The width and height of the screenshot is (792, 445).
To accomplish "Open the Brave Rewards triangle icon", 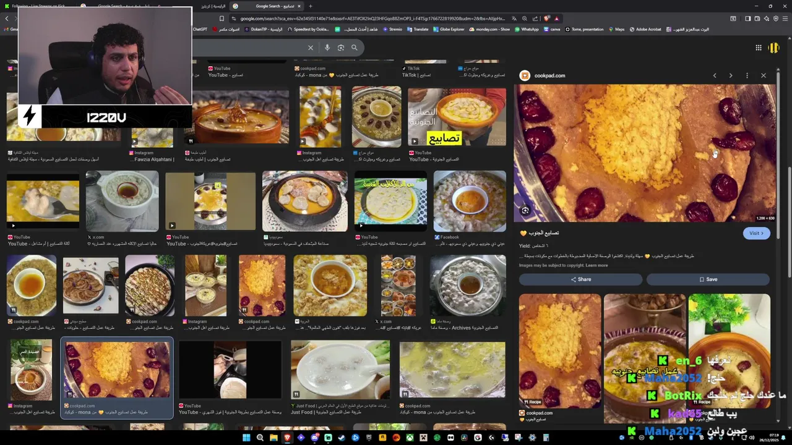I will click(556, 19).
